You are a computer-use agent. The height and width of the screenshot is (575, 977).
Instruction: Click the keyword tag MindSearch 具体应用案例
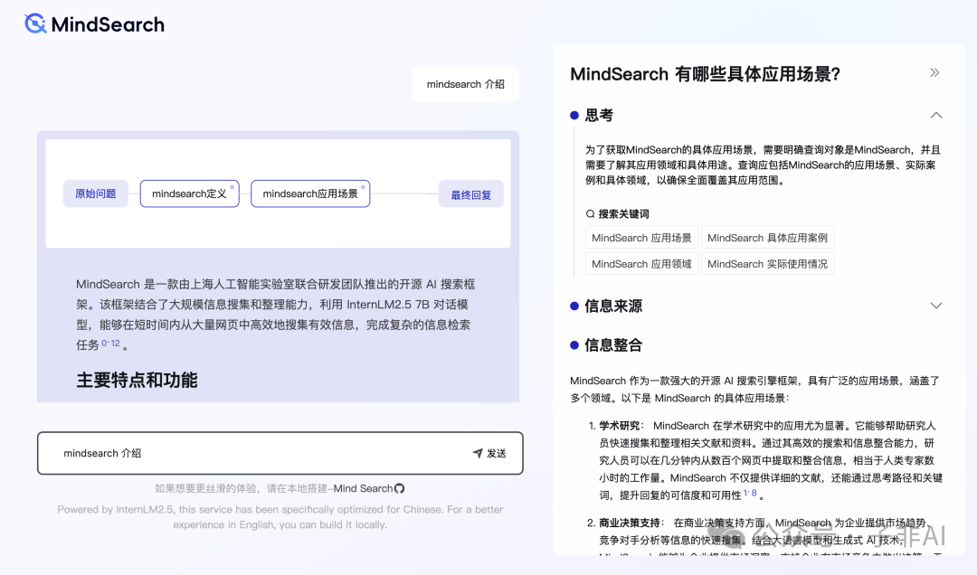768,238
